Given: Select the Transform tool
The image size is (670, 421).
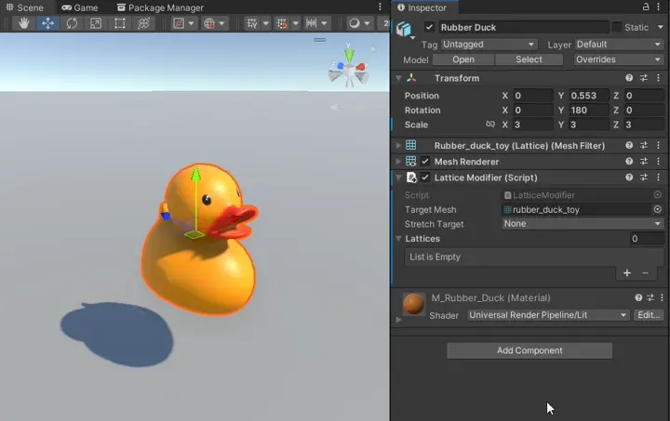Looking at the screenshot, I should tap(143, 23).
